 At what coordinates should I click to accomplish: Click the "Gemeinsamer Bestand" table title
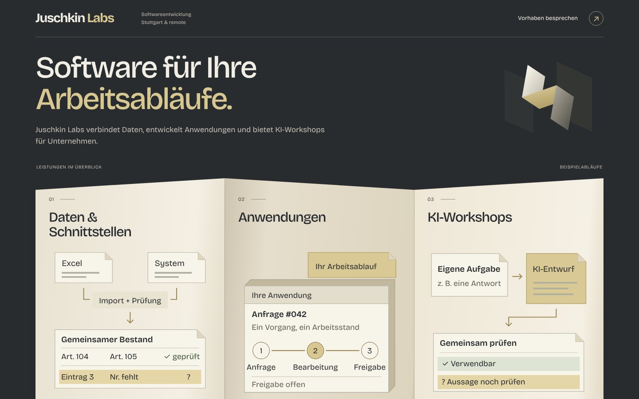107,340
